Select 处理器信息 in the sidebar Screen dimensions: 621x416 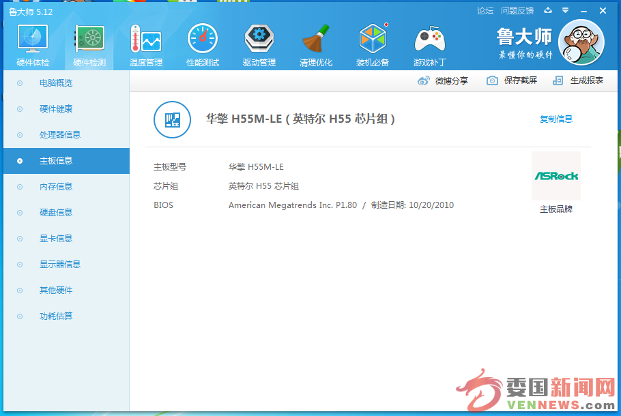coord(66,135)
